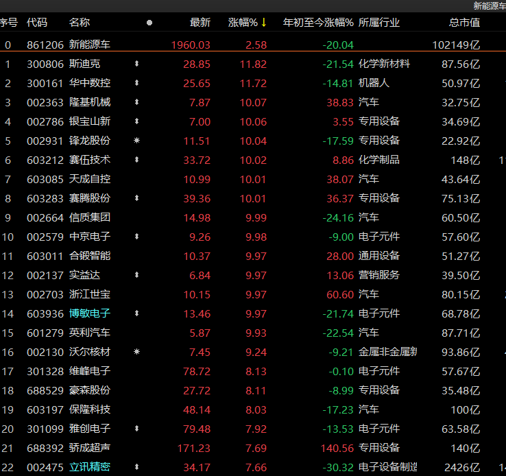Select stock name 沃尔核材
Screen dimensions: 506x476
coord(90,352)
